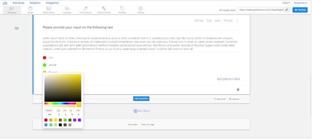Select the brown preset color swatch

click(x=60, y=120)
